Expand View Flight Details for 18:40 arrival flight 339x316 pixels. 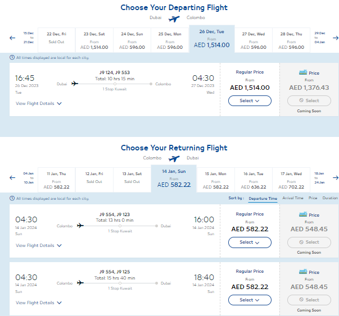38,303
